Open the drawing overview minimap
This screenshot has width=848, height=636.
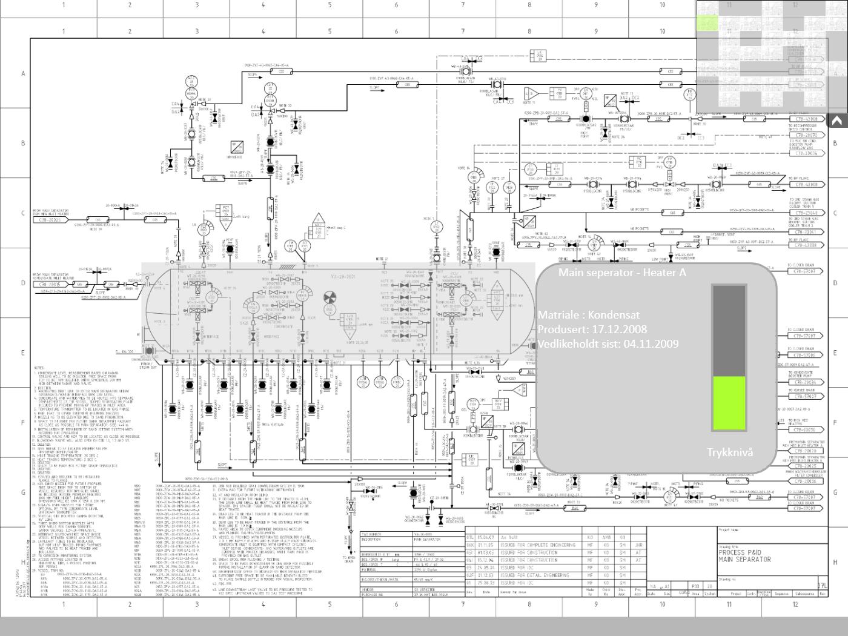click(772, 56)
